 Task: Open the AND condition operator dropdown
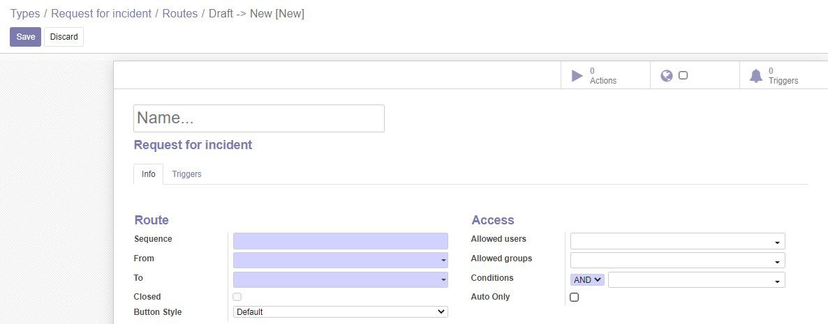pyautogui.click(x=587, y=279)
